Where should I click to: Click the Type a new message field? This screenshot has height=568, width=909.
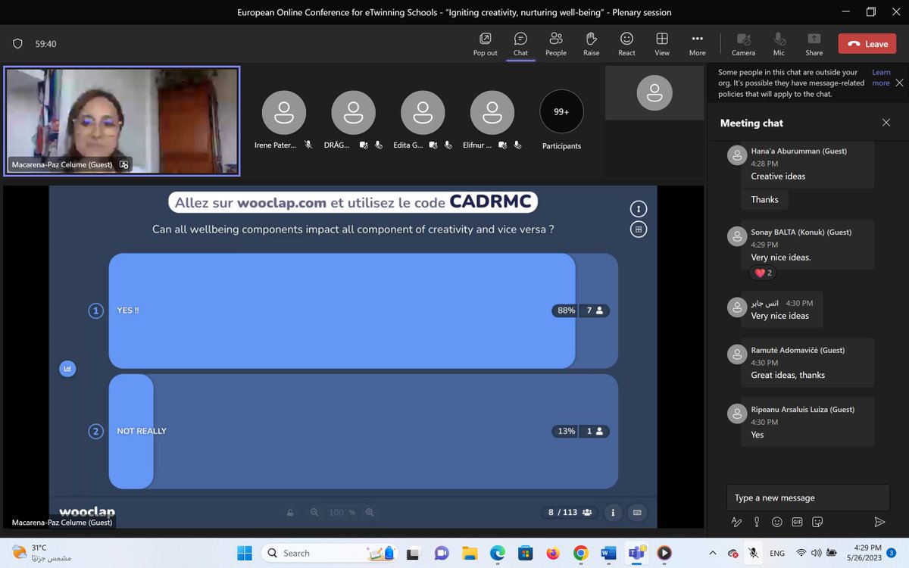pos(807,498)
